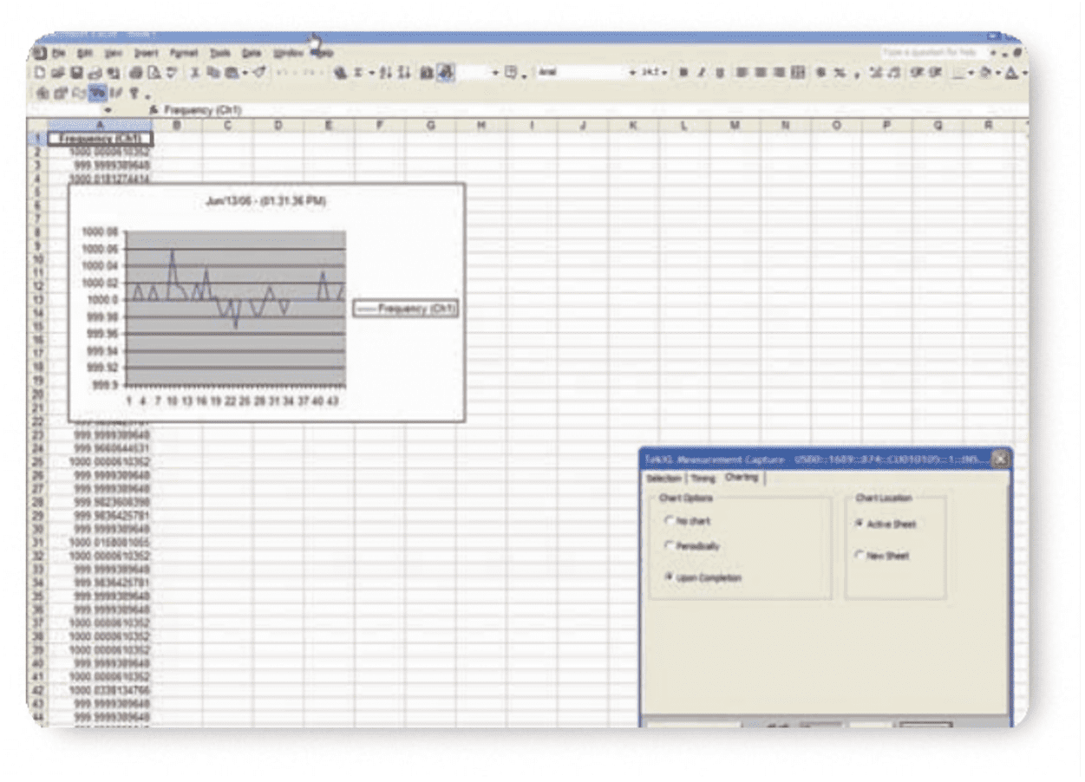Open the Name Box dropdown arrow
The height and width of the screenshot is (782, 1085).
(x=108, y=110)
